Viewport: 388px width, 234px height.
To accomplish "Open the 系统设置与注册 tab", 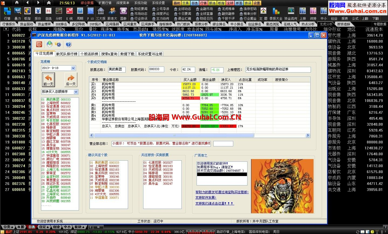I will [150, 54].
